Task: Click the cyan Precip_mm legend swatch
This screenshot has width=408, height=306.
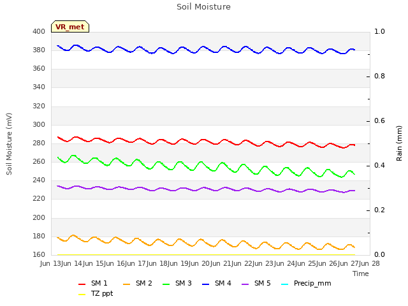Action: click(x=285, y=284)
